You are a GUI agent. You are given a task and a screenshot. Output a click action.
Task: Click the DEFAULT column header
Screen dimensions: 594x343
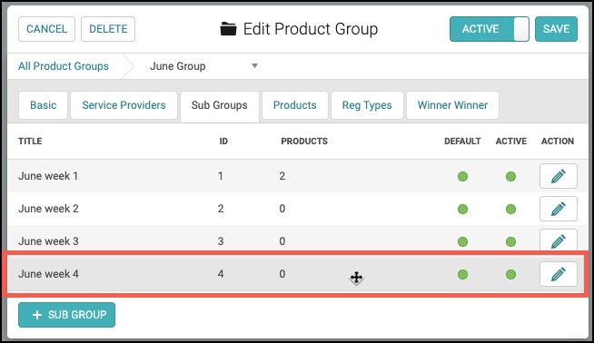[x=462, y=142]
